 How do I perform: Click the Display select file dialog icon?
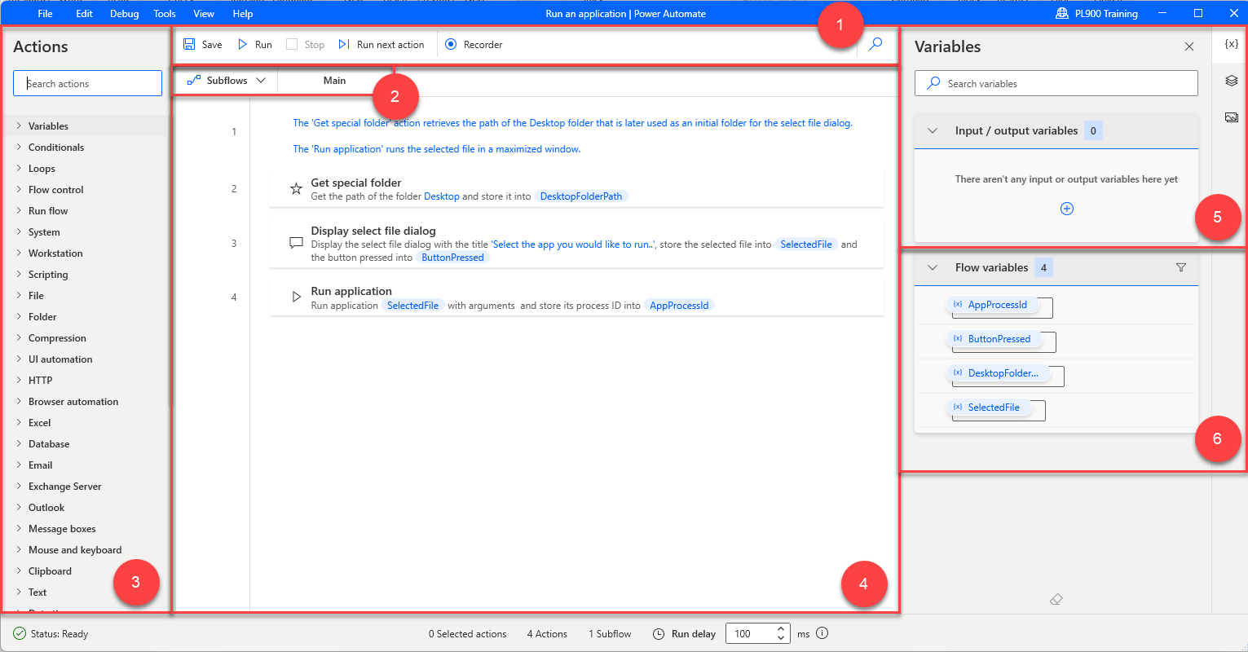click(297, 243)
